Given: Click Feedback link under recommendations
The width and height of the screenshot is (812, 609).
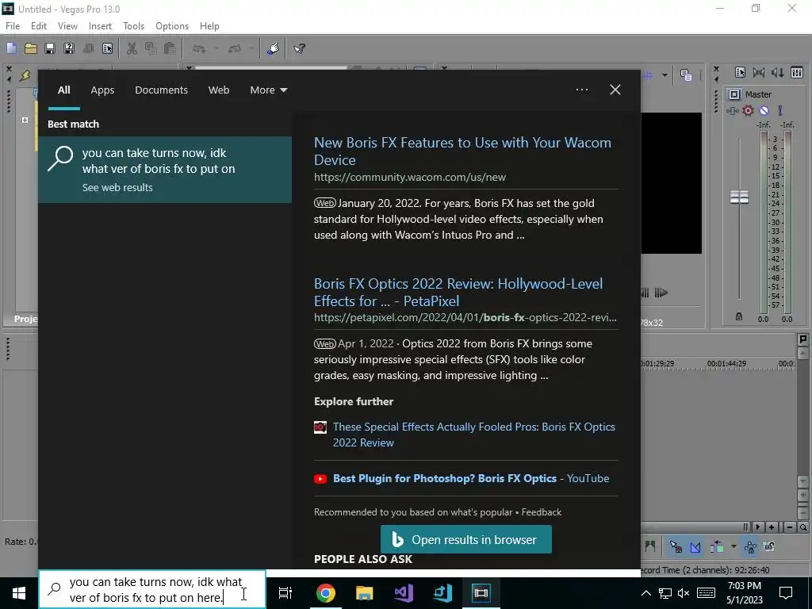Looking at the screenshot, I should tap(541, 512).
